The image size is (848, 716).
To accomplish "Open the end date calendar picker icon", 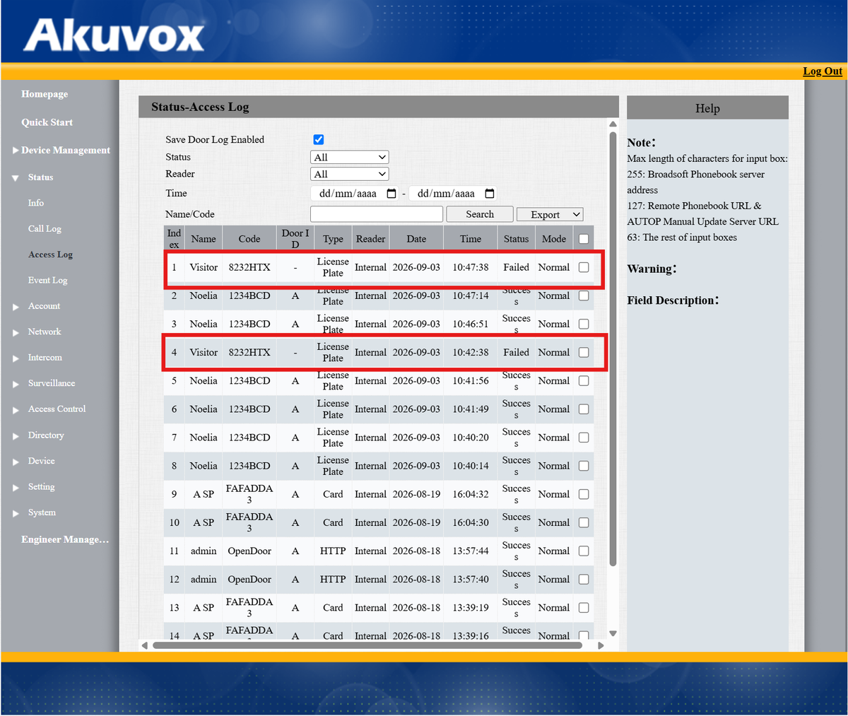I will pos(490,194).
